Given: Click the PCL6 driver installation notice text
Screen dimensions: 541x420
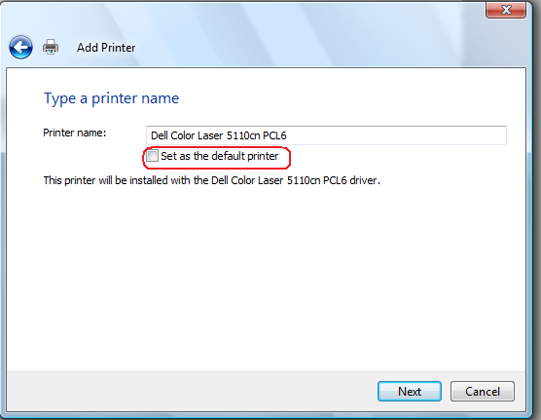Looking at the screenshot, I should pyautogui.click(x=211, y=180).
